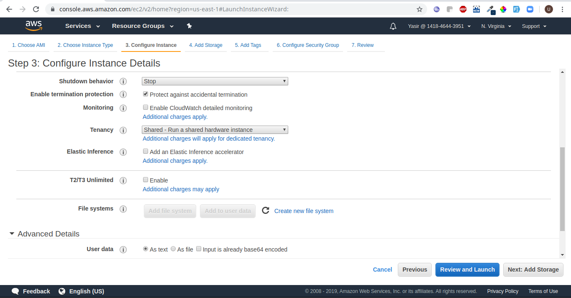Screen dimensions: 571x298
Task: Refresh the file systems list icon
Action: (265, 211)
